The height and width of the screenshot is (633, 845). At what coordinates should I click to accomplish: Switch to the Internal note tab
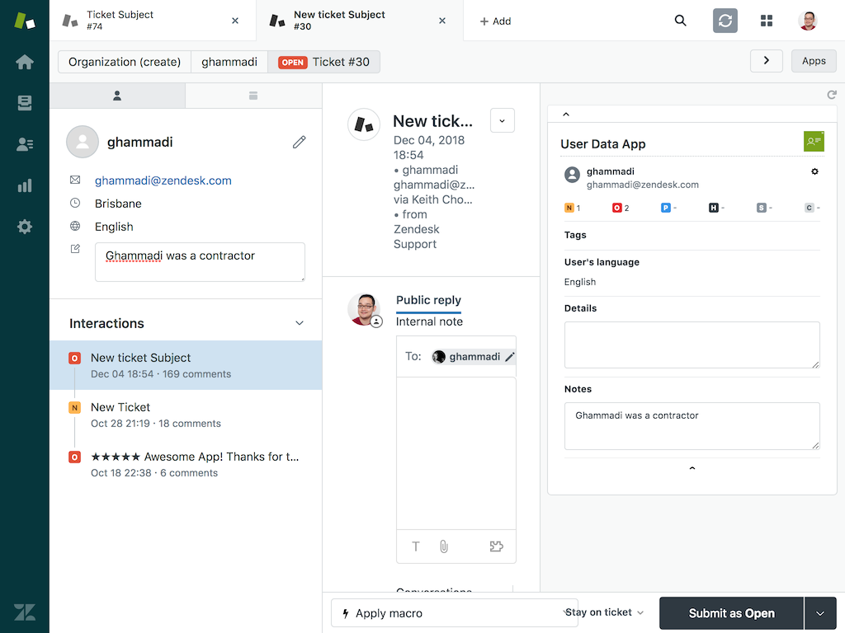(429, 321)
